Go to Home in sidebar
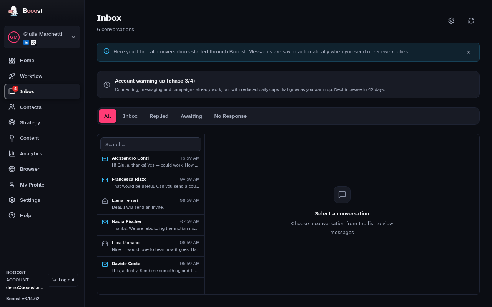The width and height of the screenshot is (492, 307). coord(42,61)
